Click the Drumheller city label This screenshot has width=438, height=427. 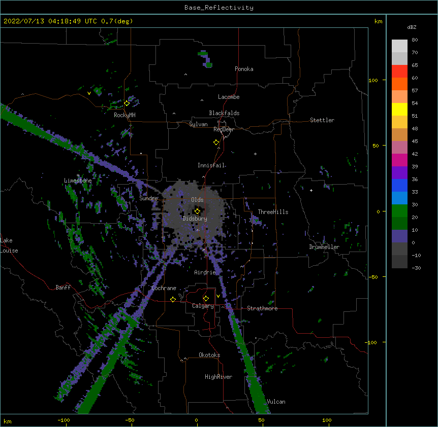click(x=324, y=247)
